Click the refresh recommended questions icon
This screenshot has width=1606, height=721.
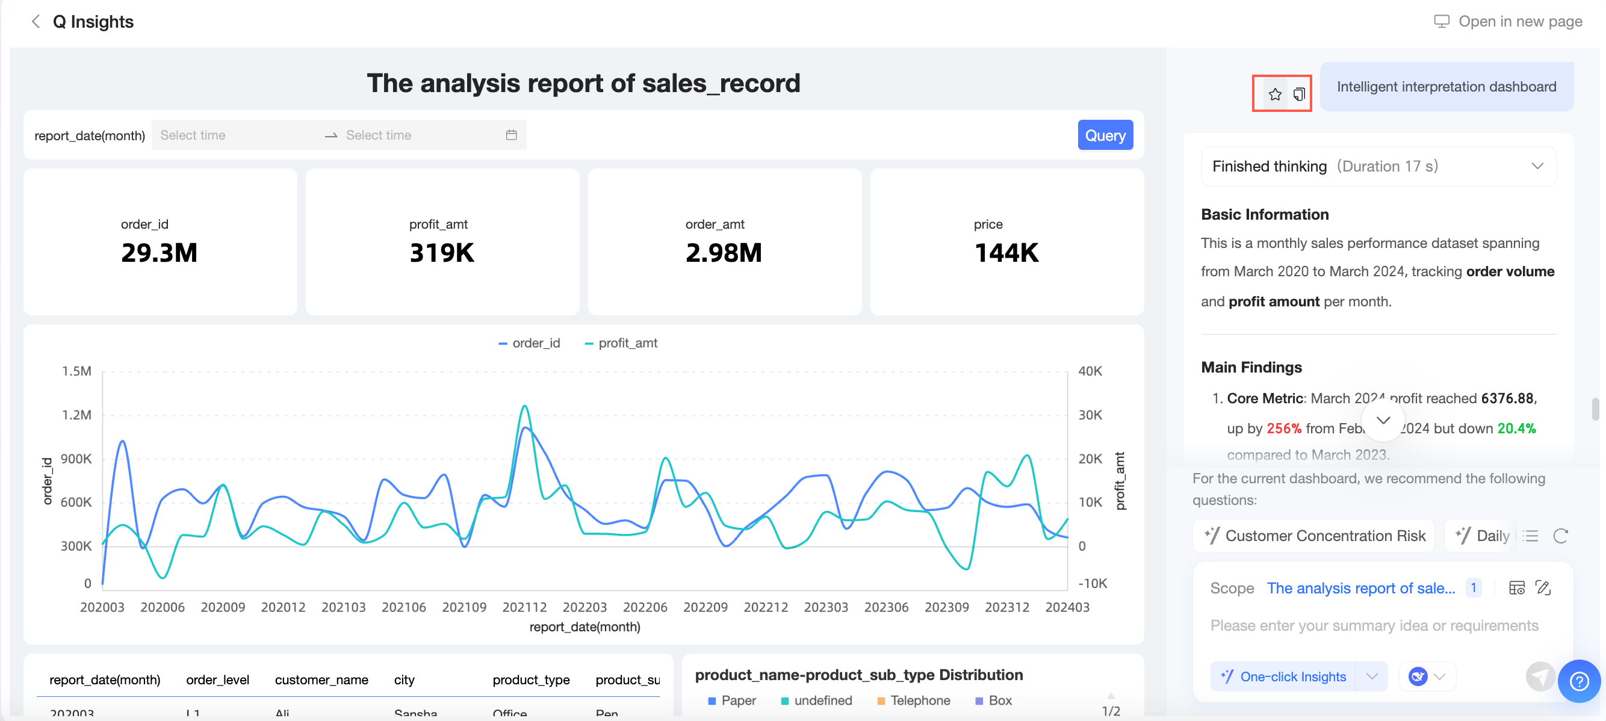pyautogui.click(x=1560, y=536)
